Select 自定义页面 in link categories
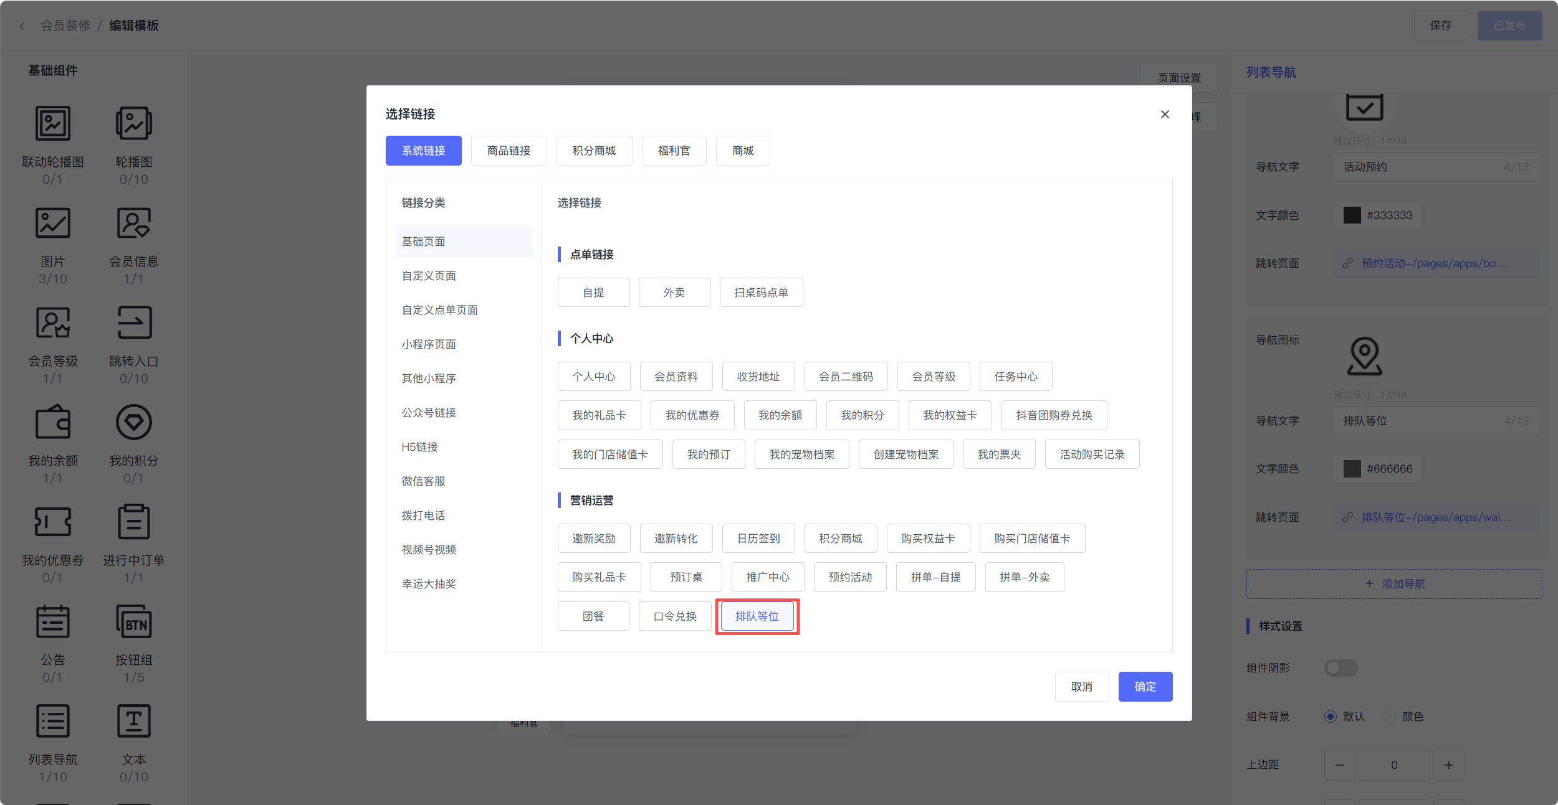This screenshot has height=805, width=1558. [429, 276]
